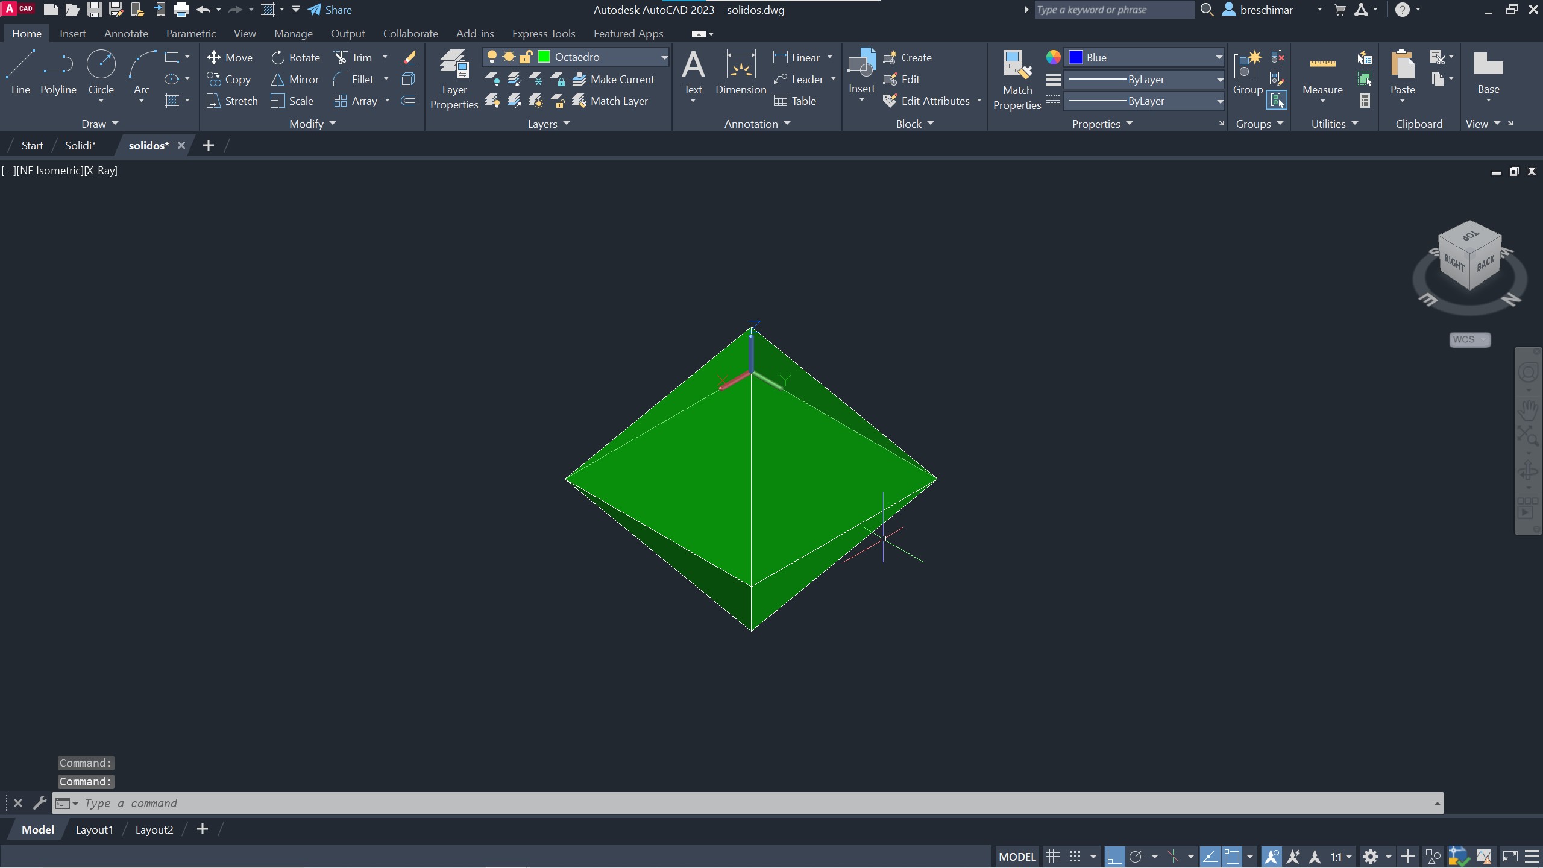Switch to the Annotate ribbon tab
The height and width of the screenshot is (868, 1543).
(126, 34)
